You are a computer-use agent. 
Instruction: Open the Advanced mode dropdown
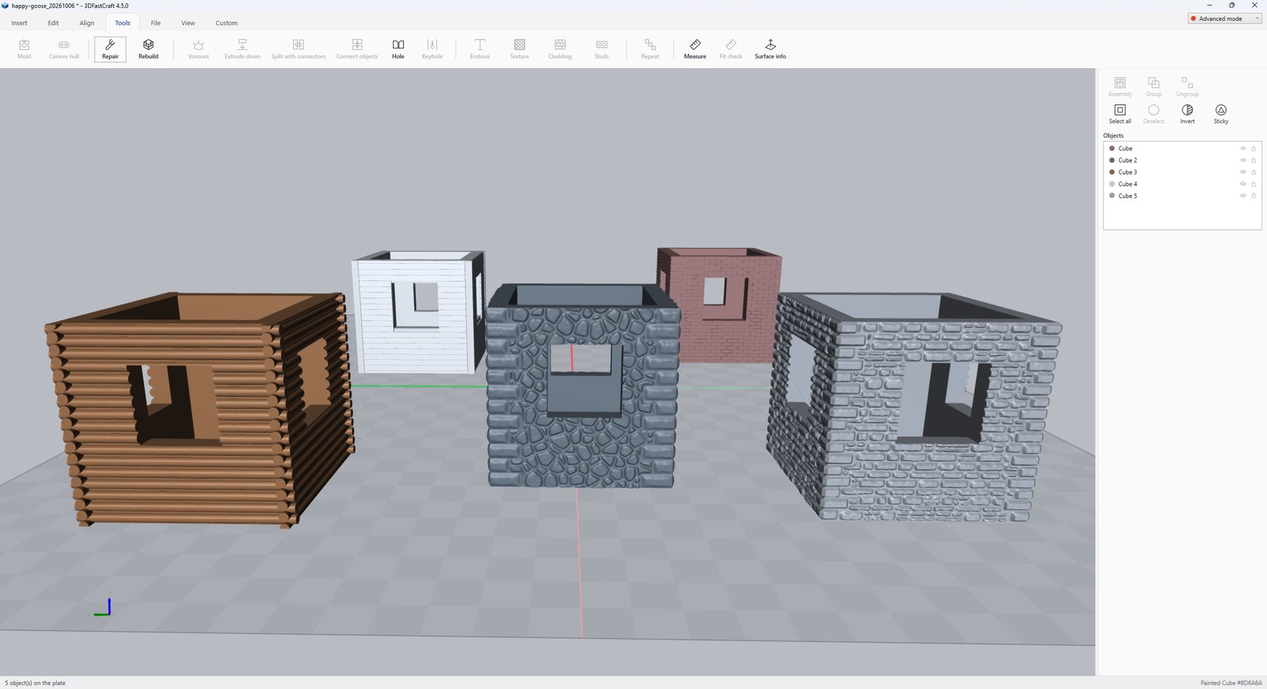pyautogui.click(x=1225, y=18)
